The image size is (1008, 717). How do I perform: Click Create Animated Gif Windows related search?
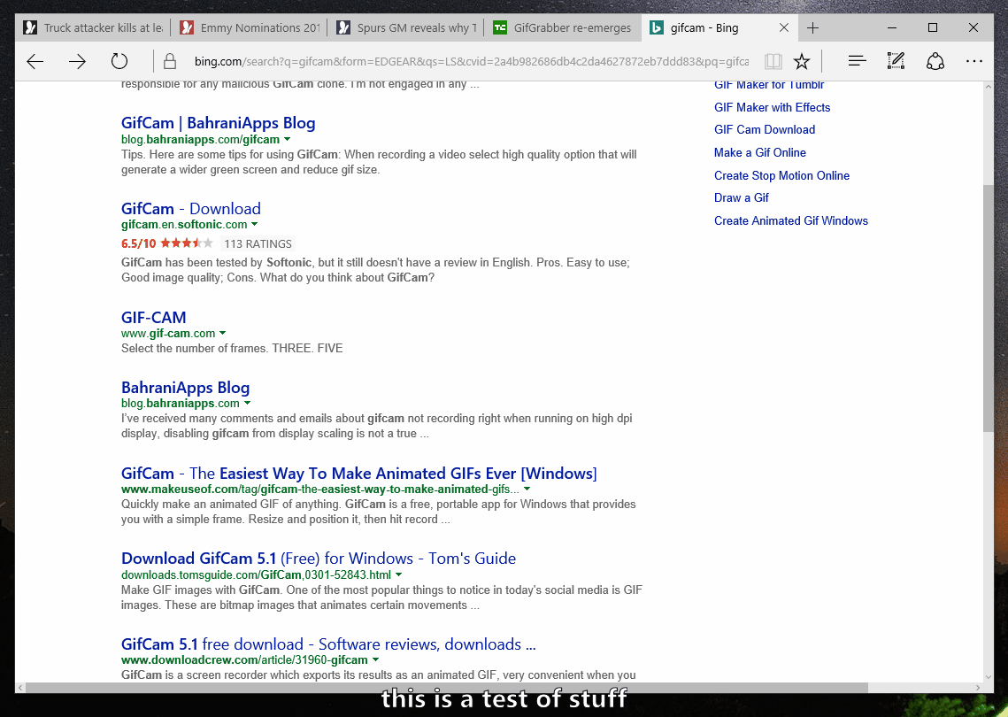point(790,220)
